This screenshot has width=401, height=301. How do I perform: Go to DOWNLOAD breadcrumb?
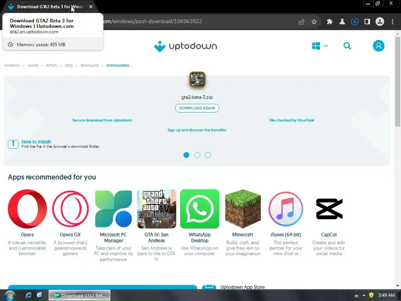pos(90,65)
